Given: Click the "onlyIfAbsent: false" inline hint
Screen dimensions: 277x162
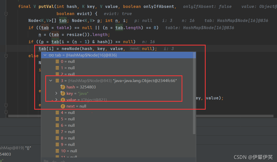Looking at the screenshot, I should point(207,7).
